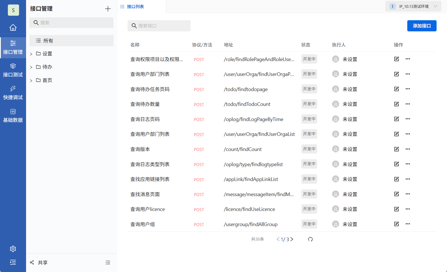Click the 添加接口 button
The height and width of the screenshot is (272, 447).
pyautogui.click(x=422, y=26)
